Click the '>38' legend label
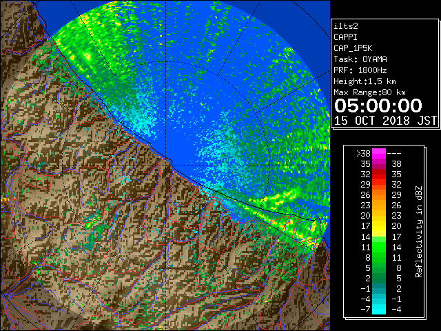The height and width of the screenshot is (331, 441). pos(363,153)
